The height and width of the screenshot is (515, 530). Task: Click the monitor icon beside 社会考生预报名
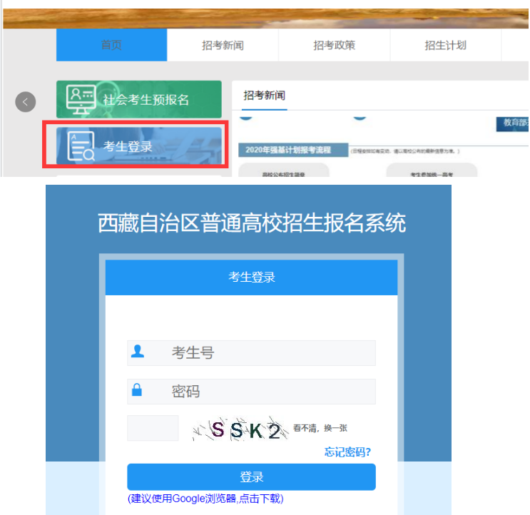(x=80, y=99)
